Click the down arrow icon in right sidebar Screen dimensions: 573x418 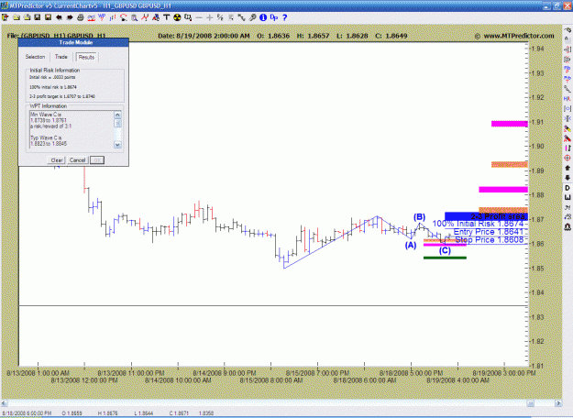pos(567,178)
